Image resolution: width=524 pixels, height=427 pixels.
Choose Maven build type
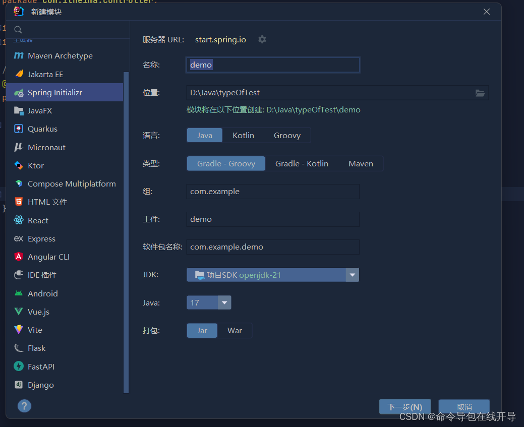click(361, 164)
